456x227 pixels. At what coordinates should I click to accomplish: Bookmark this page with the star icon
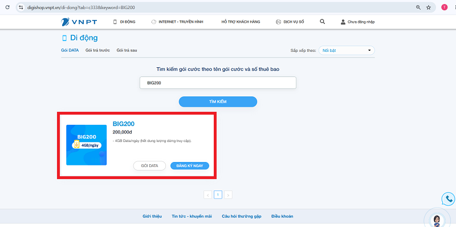point(429,7)
